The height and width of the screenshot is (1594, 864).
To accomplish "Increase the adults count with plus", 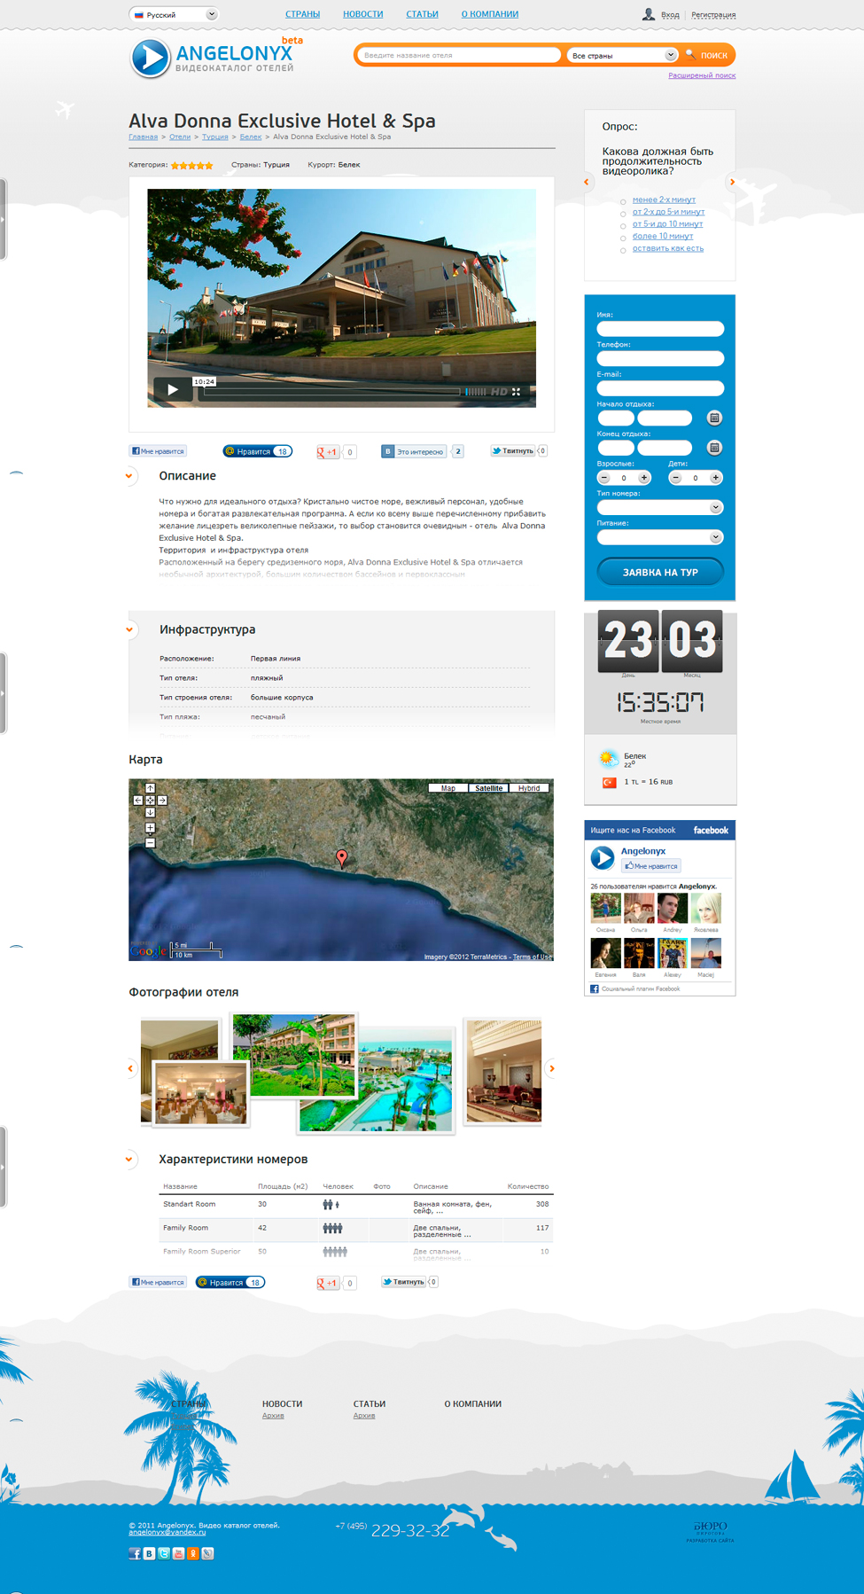I will pos(644,478).
